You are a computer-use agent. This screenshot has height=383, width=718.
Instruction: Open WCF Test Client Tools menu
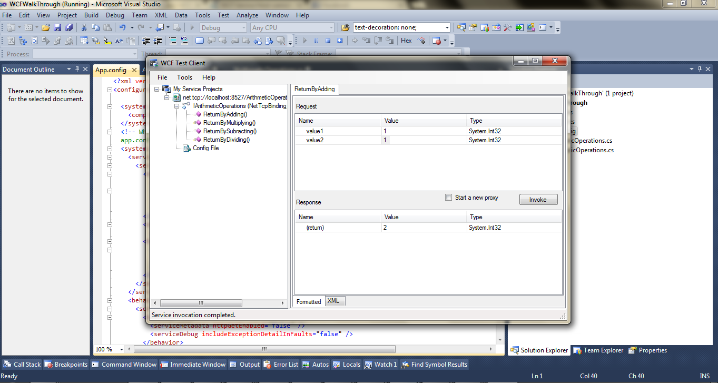click(184, 77)
